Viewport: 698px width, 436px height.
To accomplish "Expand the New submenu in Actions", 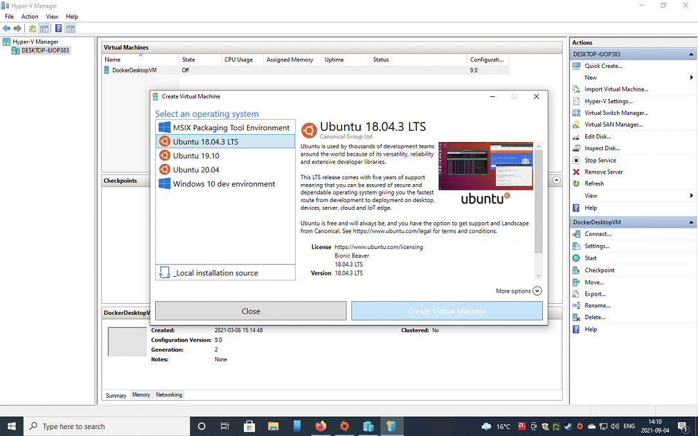I will coord(691,78).
